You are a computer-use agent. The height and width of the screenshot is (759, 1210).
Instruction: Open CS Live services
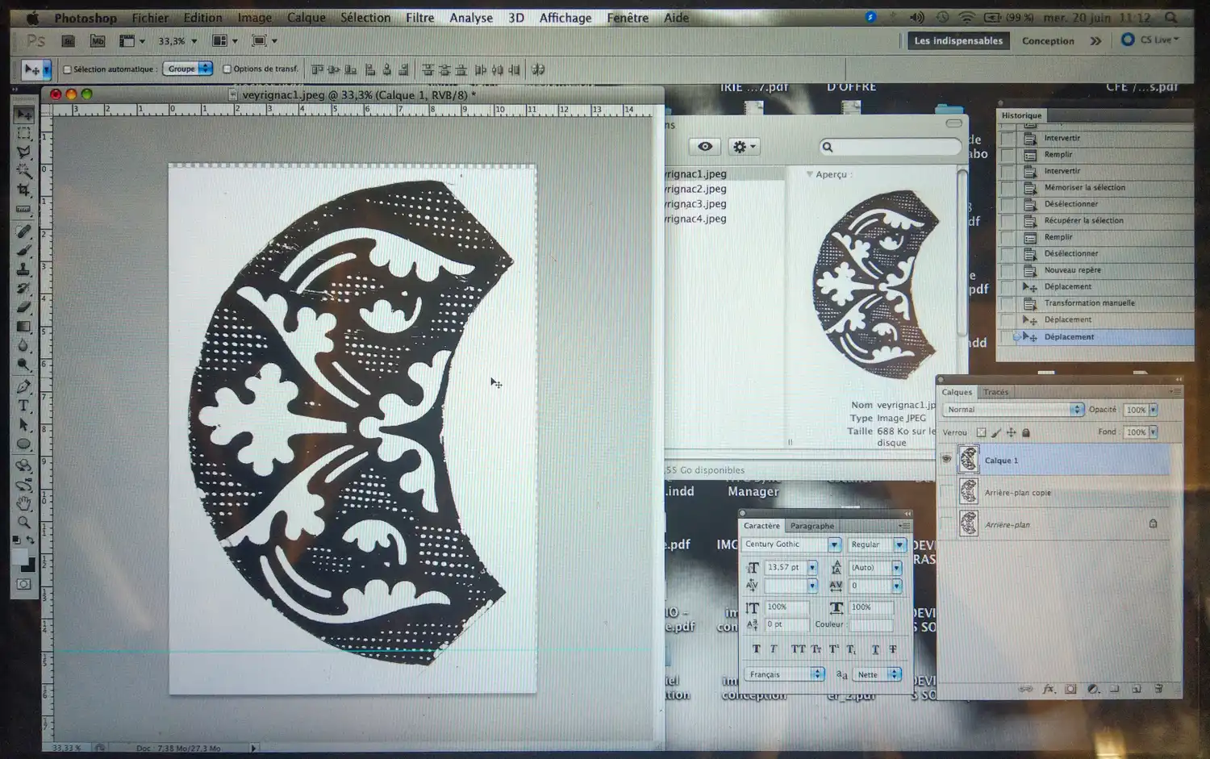[x=1149, y=40]
